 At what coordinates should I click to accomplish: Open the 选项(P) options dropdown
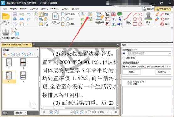point(163,72)
